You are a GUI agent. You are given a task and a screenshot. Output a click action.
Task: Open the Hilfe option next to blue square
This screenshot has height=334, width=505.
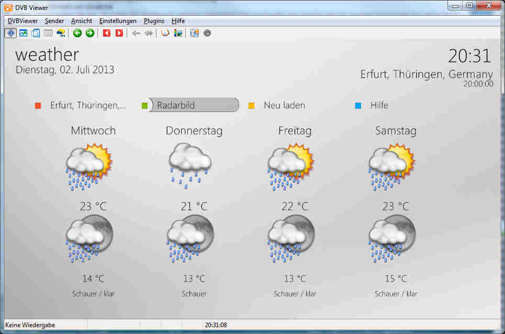[x=379, y=105]
